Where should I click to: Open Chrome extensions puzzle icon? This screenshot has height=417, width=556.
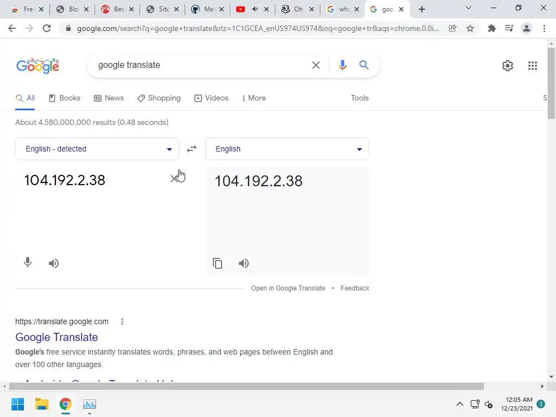click(x=491, y=28)
